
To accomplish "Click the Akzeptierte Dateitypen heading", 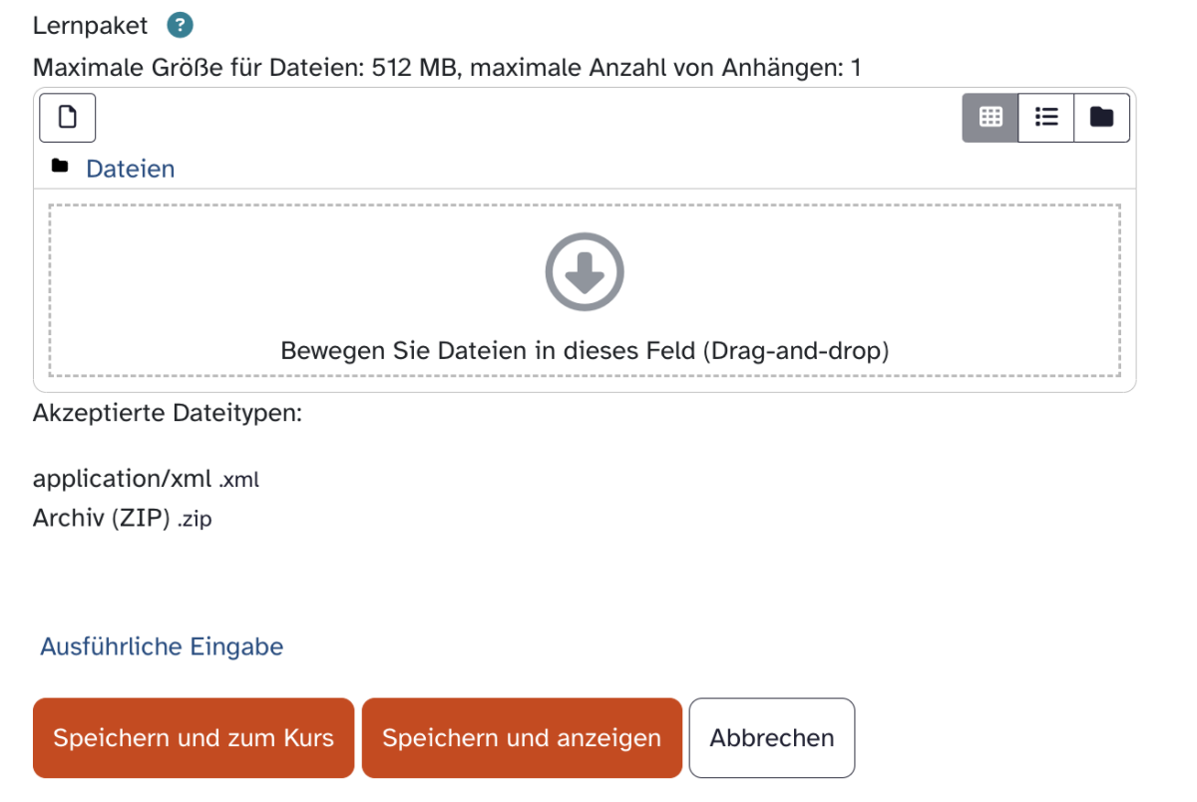I will (x=168, y=413).
